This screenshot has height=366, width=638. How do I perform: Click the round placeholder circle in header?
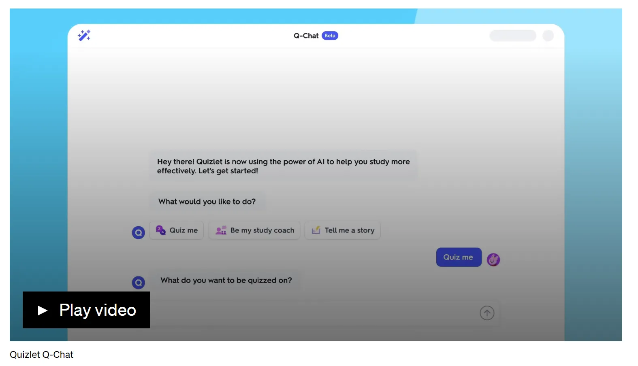(x=548, y=36)
